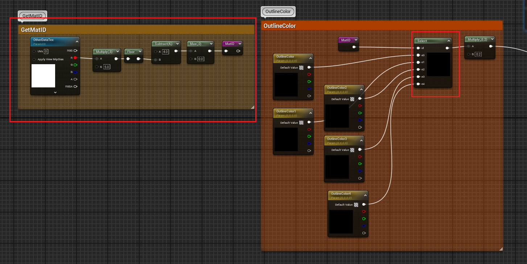Click the OutlineColor4 Default Value color swatch
The width and height of the screenshot is (527, 264).
[x=356, y=205]
